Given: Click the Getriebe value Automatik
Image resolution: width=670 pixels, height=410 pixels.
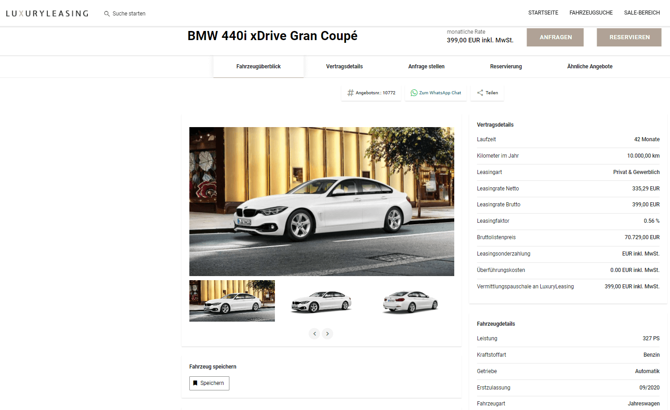Looking at the screenshot, I should [647, 371].
